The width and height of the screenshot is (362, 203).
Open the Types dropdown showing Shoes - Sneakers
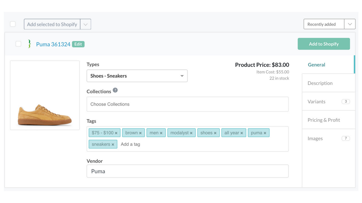(137, 76)
